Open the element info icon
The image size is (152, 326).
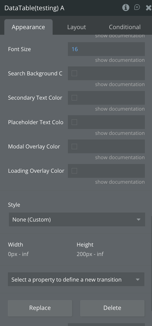click(x=126, y=8)
